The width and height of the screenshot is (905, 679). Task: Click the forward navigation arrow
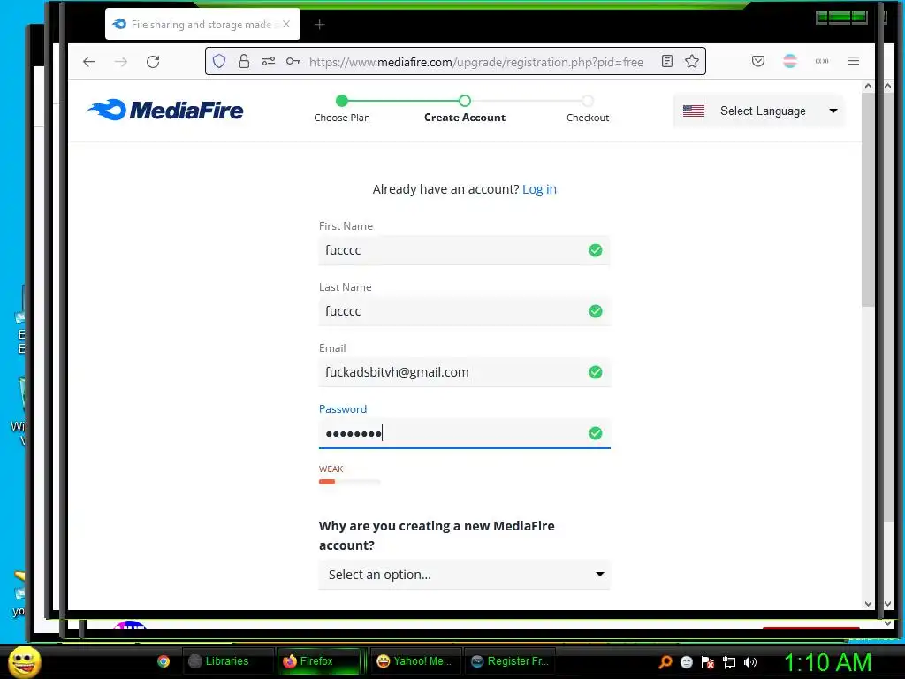120,62
